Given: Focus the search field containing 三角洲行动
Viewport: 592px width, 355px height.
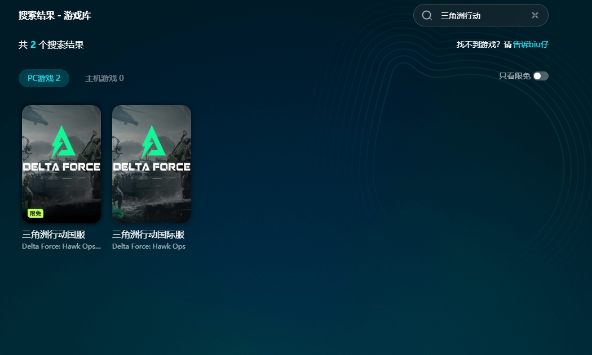Looking at the screenshot, I should [480, 15].
